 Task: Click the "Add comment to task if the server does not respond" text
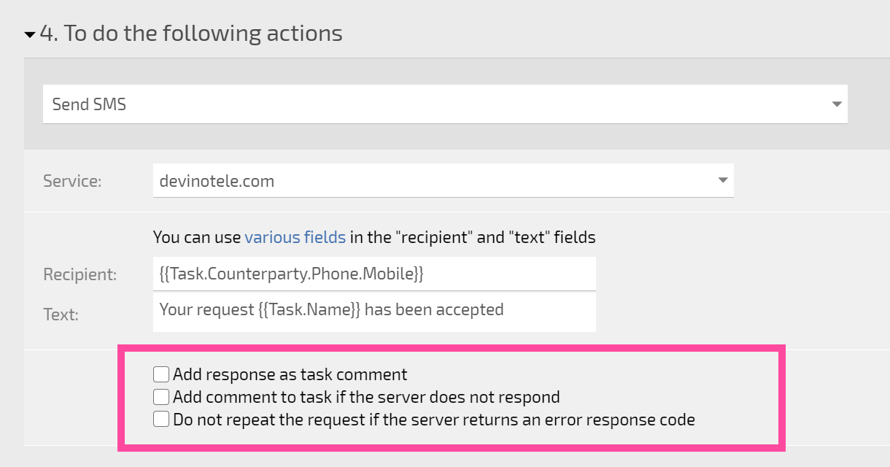click(367, 397)
